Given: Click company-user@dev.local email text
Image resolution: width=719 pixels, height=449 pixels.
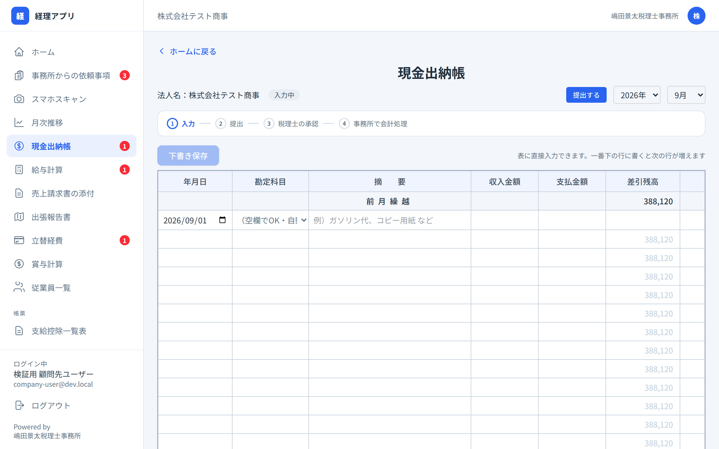Looking at the screenshot, I should (53, 384).
